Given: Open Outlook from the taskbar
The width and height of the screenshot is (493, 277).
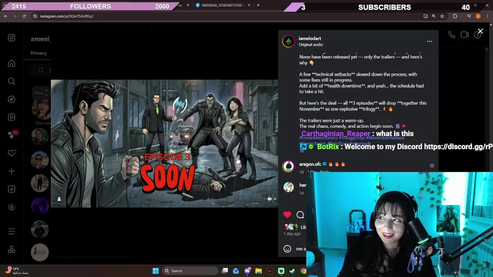Looking at the screenshot, I should tap(236, 271).
